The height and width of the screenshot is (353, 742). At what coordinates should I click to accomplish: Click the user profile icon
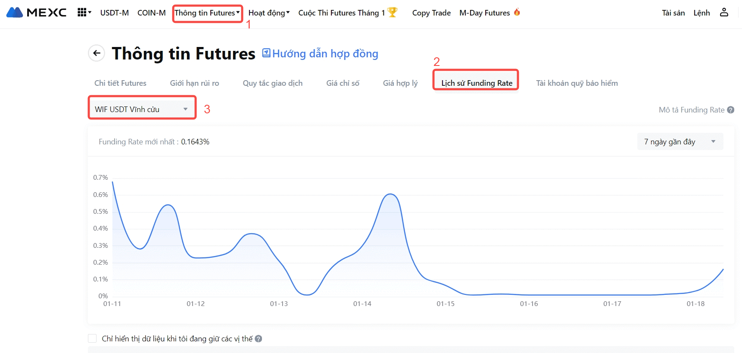724,12
